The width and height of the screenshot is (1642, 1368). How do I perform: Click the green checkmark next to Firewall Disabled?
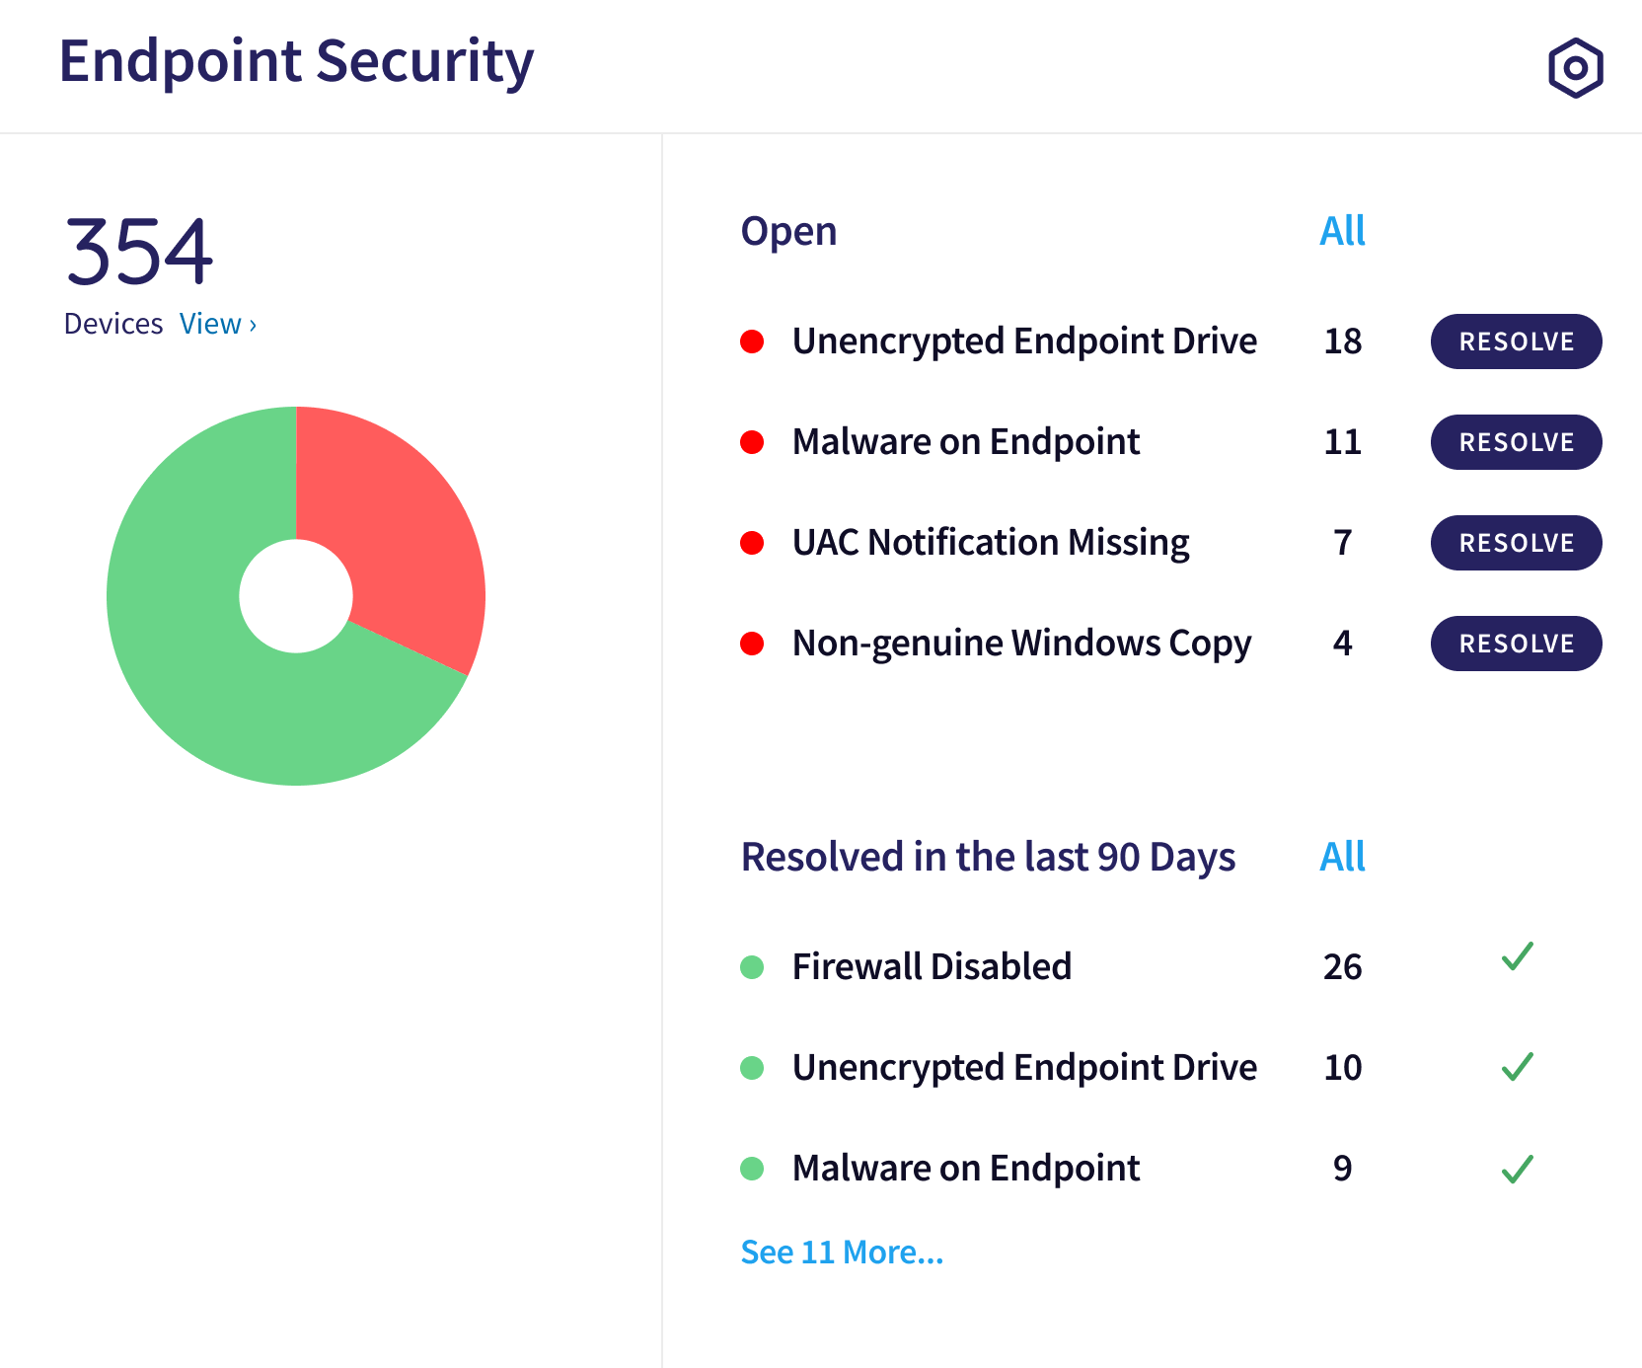point(1517,959)
